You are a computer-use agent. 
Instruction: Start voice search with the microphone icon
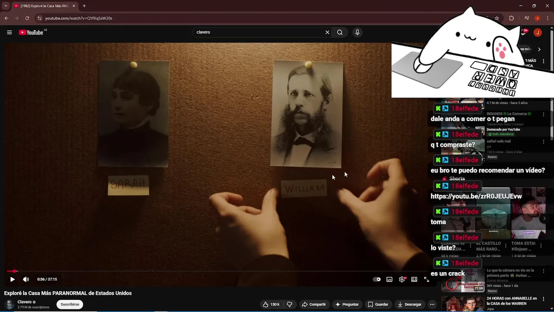click(x=357, y=32)
